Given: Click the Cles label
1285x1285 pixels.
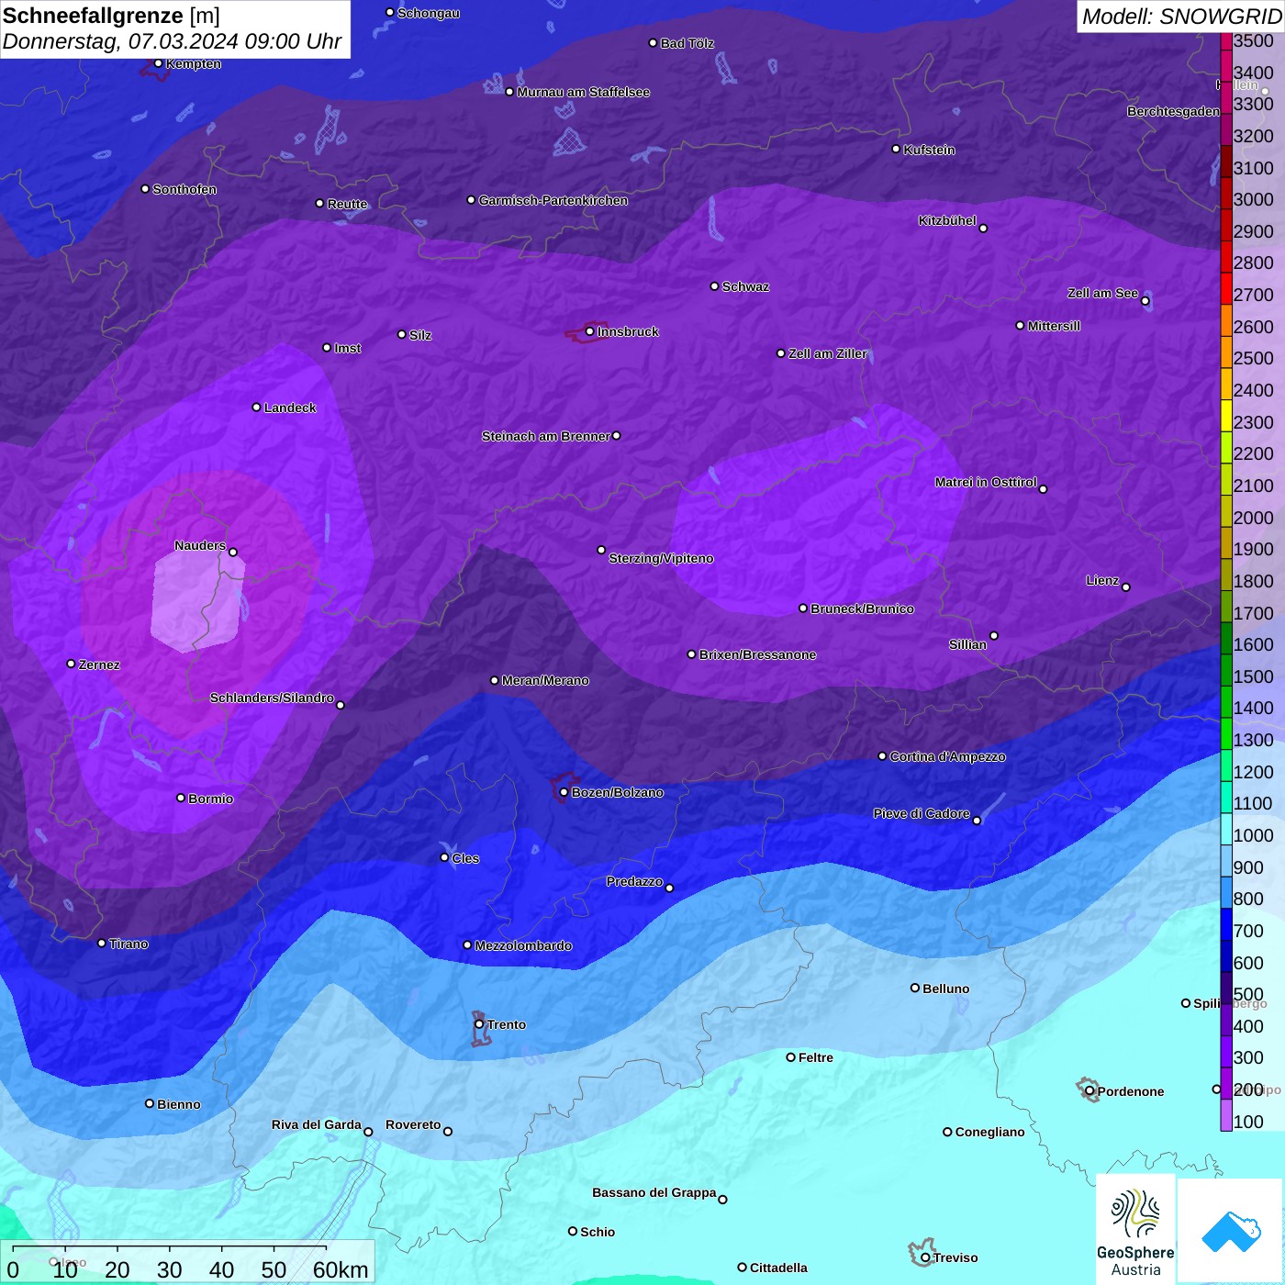Looking at the screenshot, I should (x=465, y=858).
